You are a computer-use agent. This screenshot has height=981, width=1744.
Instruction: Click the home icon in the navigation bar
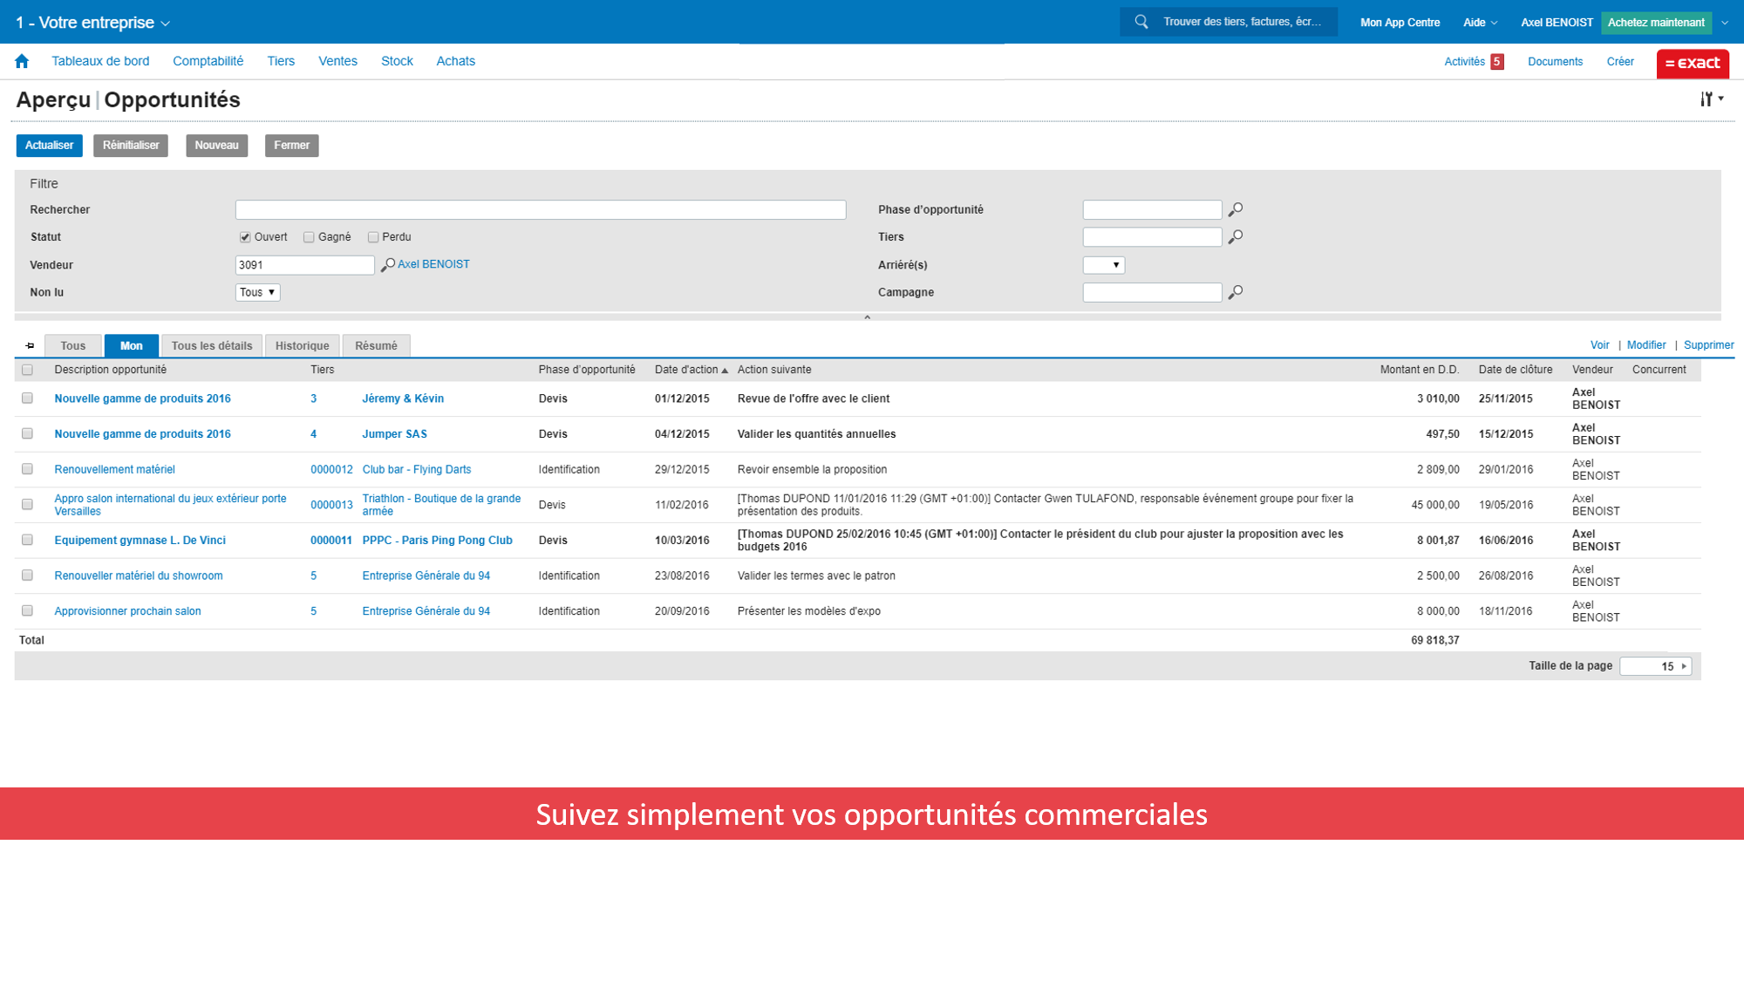tap(23, 61)
